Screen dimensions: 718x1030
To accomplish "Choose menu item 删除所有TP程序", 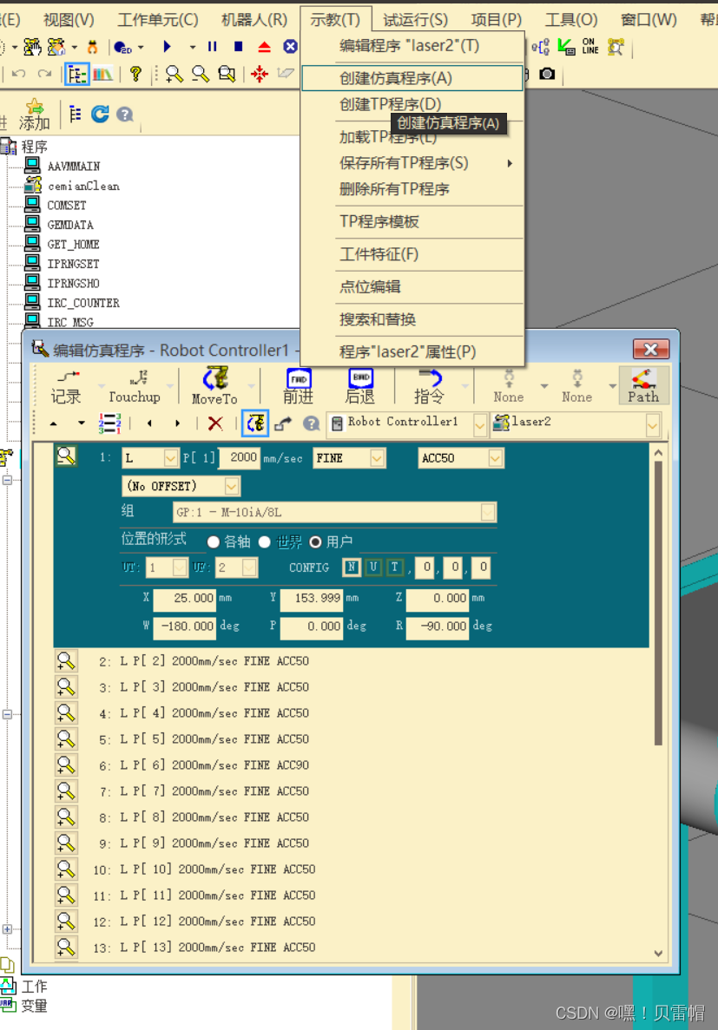I will pos(412,189).
